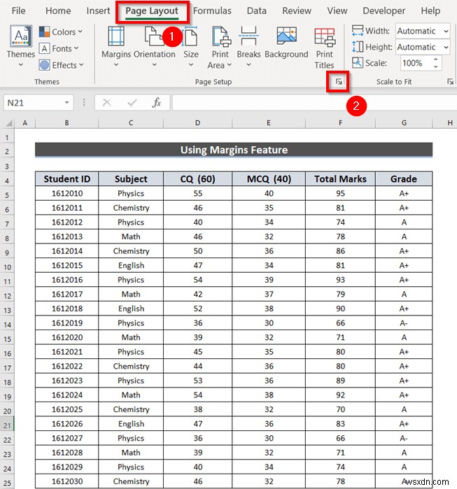Click the 'MCQ (40)' header cell
Image resolution: width=457 pixels, height=489 pixels.
click(x=269, y=179)
